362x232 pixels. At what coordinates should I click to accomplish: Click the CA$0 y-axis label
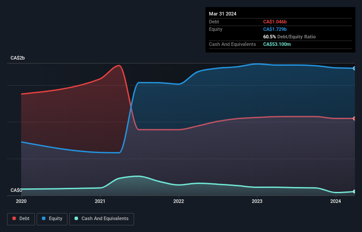[16, 190]
